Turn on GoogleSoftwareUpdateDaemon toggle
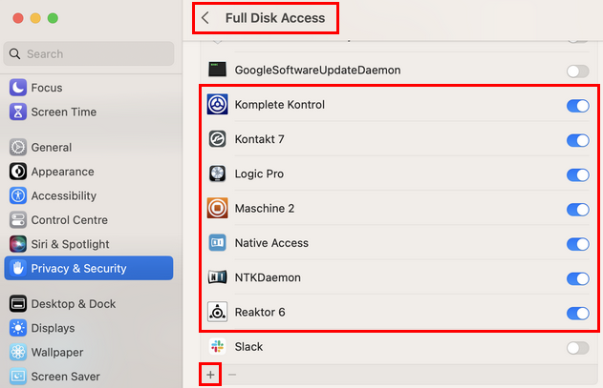Screen dimensions: 603x388 click(577, 71)
